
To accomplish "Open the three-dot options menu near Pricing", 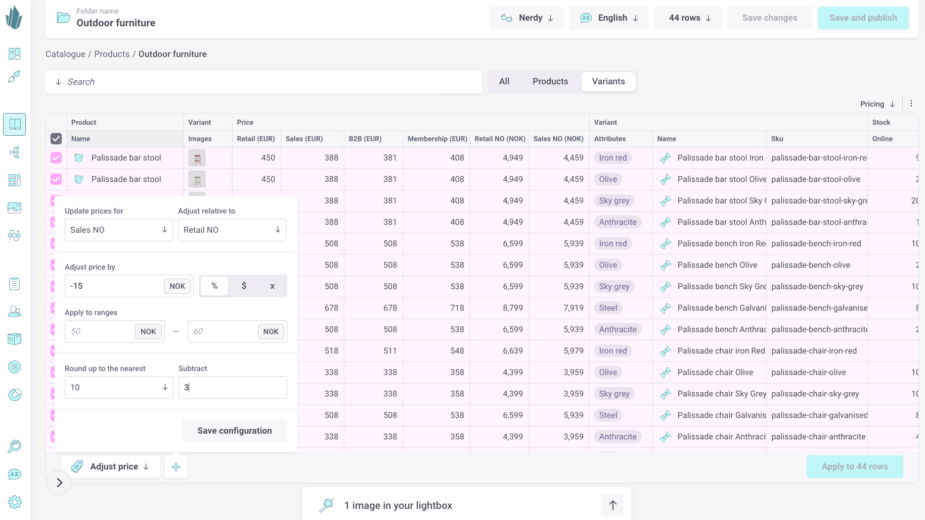I will [911, 103].
